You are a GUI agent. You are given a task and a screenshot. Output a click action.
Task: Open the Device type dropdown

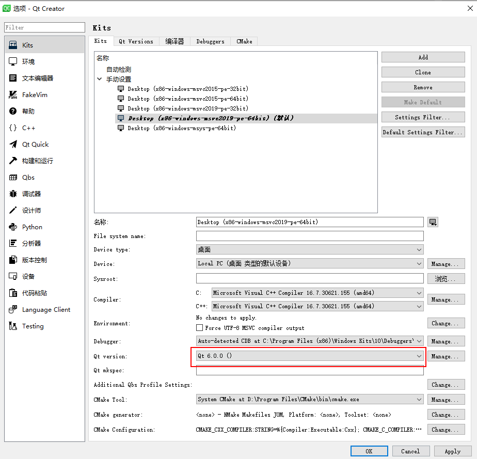(310, 250)
